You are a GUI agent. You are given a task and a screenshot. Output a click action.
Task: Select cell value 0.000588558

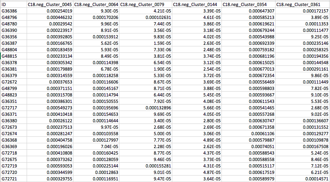coord(249,159)
